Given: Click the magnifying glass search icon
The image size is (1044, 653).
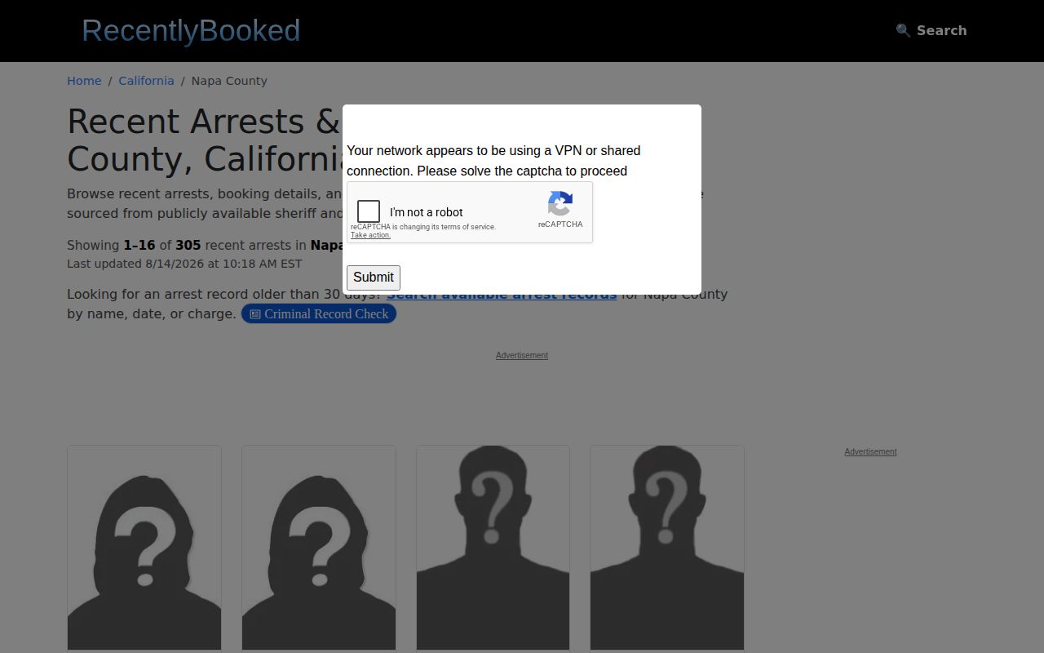Looking at the screenshot, I should [903, 30].
